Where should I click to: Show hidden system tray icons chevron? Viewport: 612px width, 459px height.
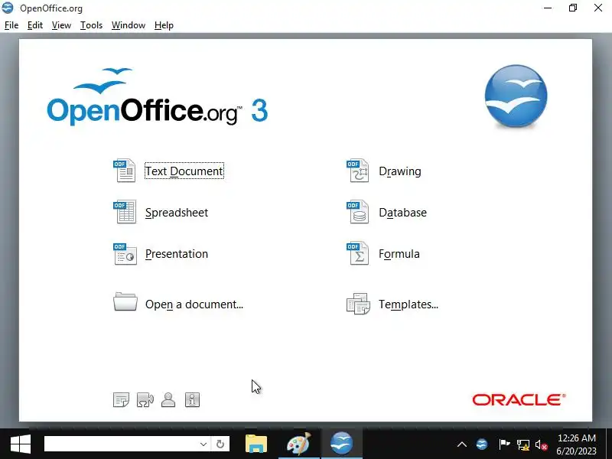point(462,444)
